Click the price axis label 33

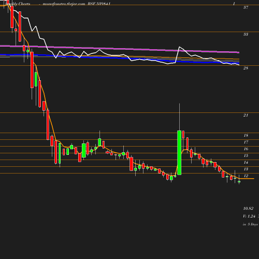246,34
